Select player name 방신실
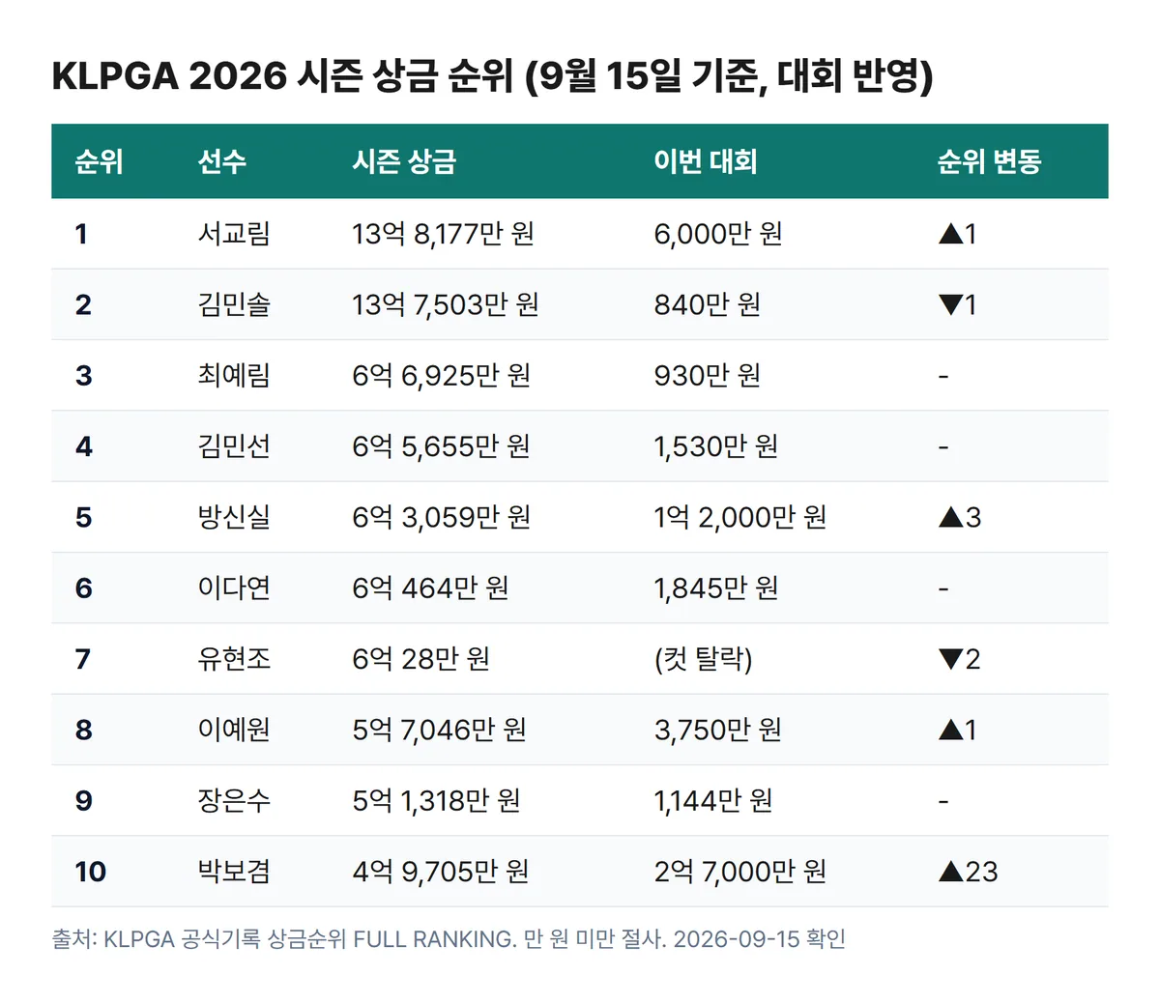Image resolution: width=1160 pixels, height=1004 pixels. [x=234, y=517]
